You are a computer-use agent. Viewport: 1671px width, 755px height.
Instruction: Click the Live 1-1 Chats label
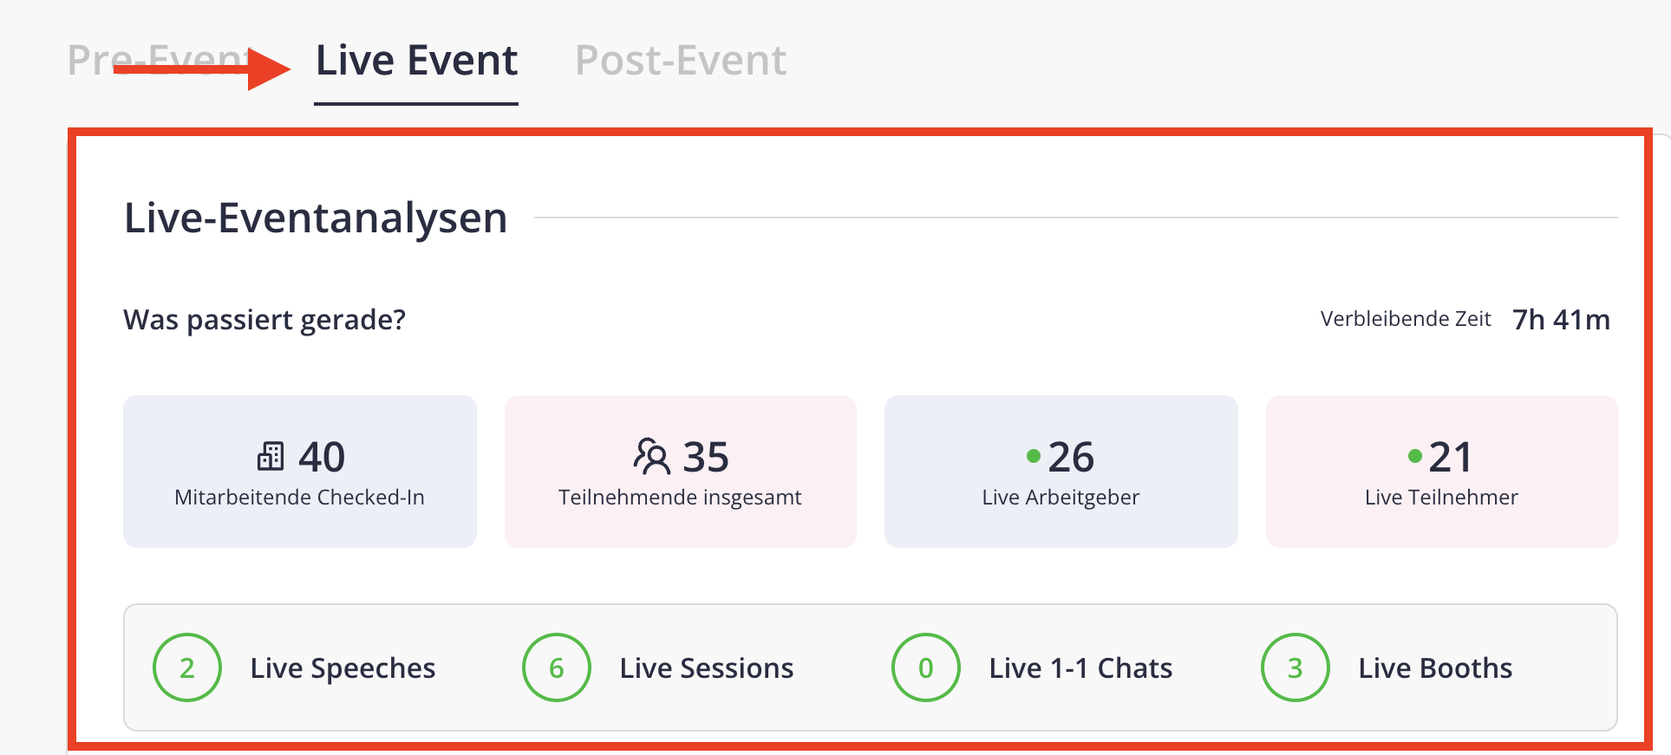tap(1080, 668)
